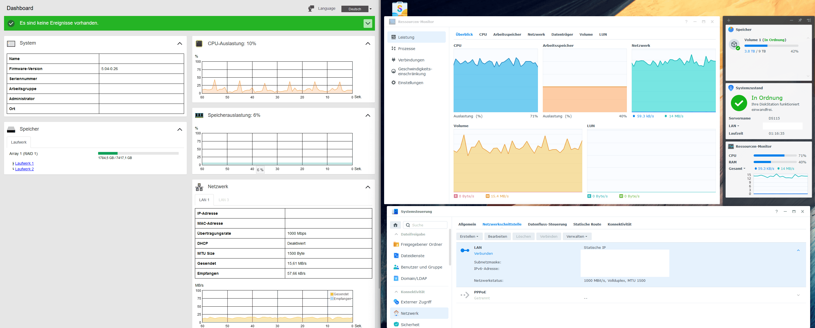Collapse the Speicherauslastung panel
The image size is (815, 328).
tap(368, 115)
